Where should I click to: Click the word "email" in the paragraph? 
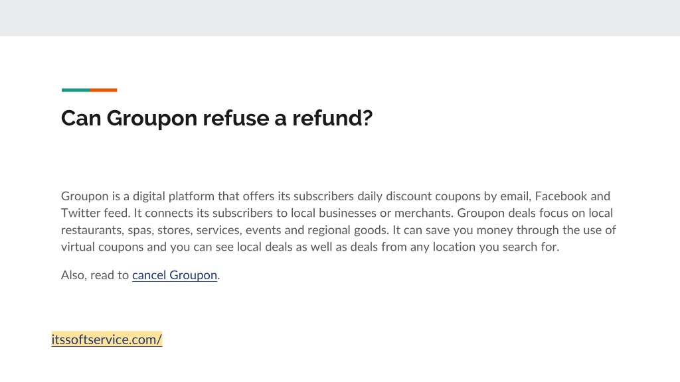tap(515, 196)
